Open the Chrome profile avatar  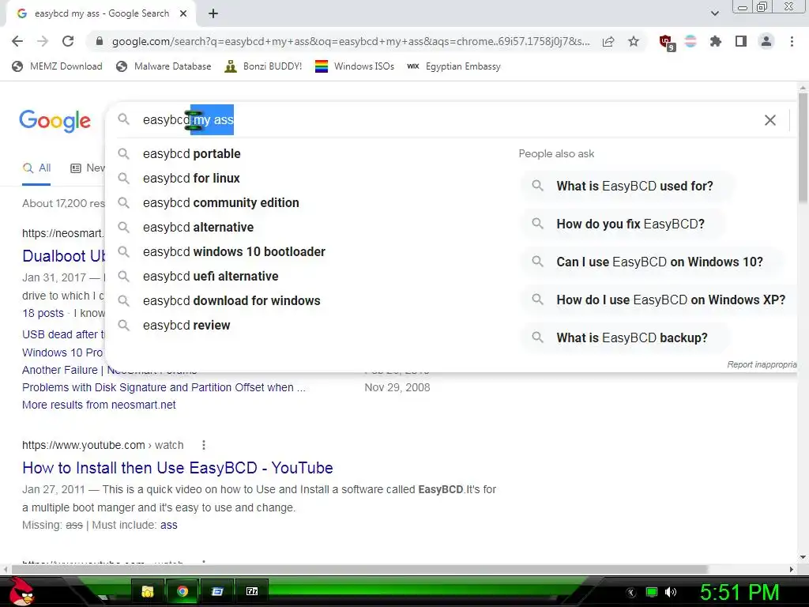tap(766, 41)
